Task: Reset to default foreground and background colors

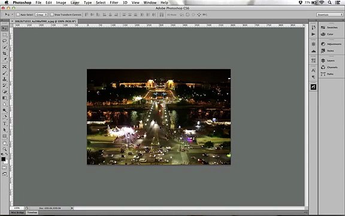Action: pos(2,154)
